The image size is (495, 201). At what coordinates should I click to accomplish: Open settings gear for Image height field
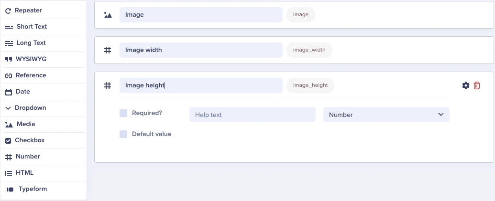click(465, 85)
